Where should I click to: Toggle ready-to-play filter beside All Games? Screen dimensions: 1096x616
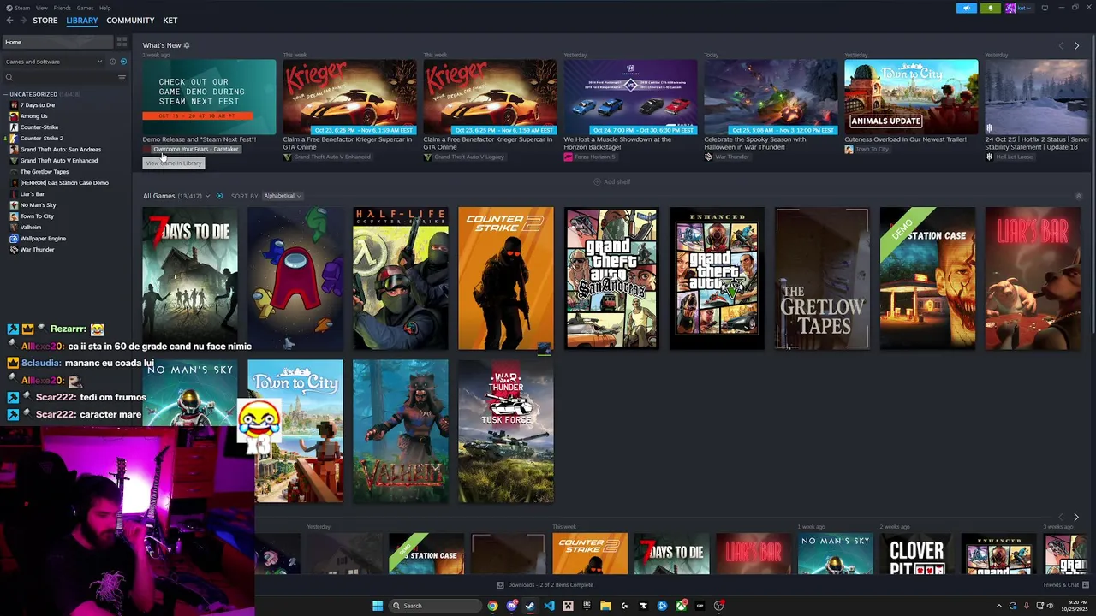coord(219,196)
